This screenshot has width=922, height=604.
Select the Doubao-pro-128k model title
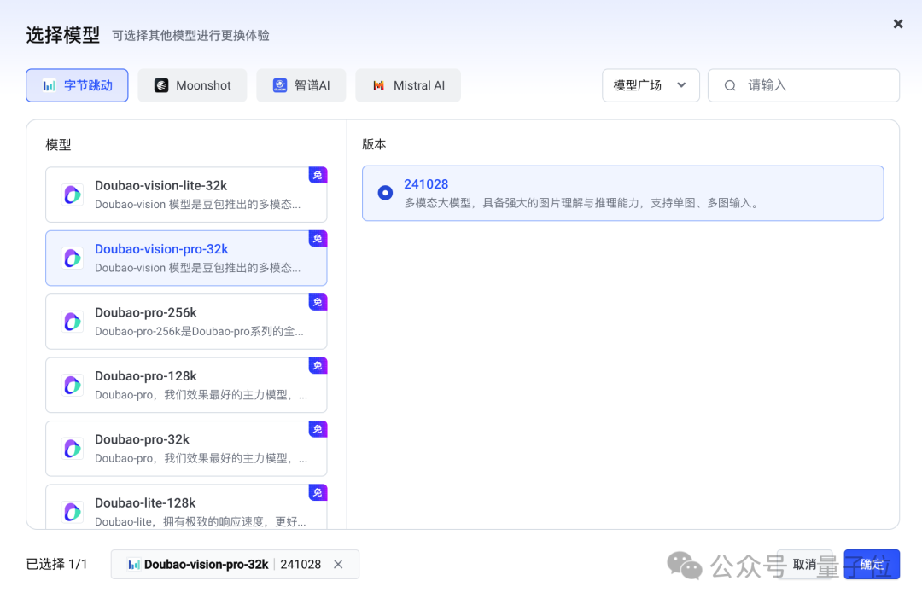[146, 376]
